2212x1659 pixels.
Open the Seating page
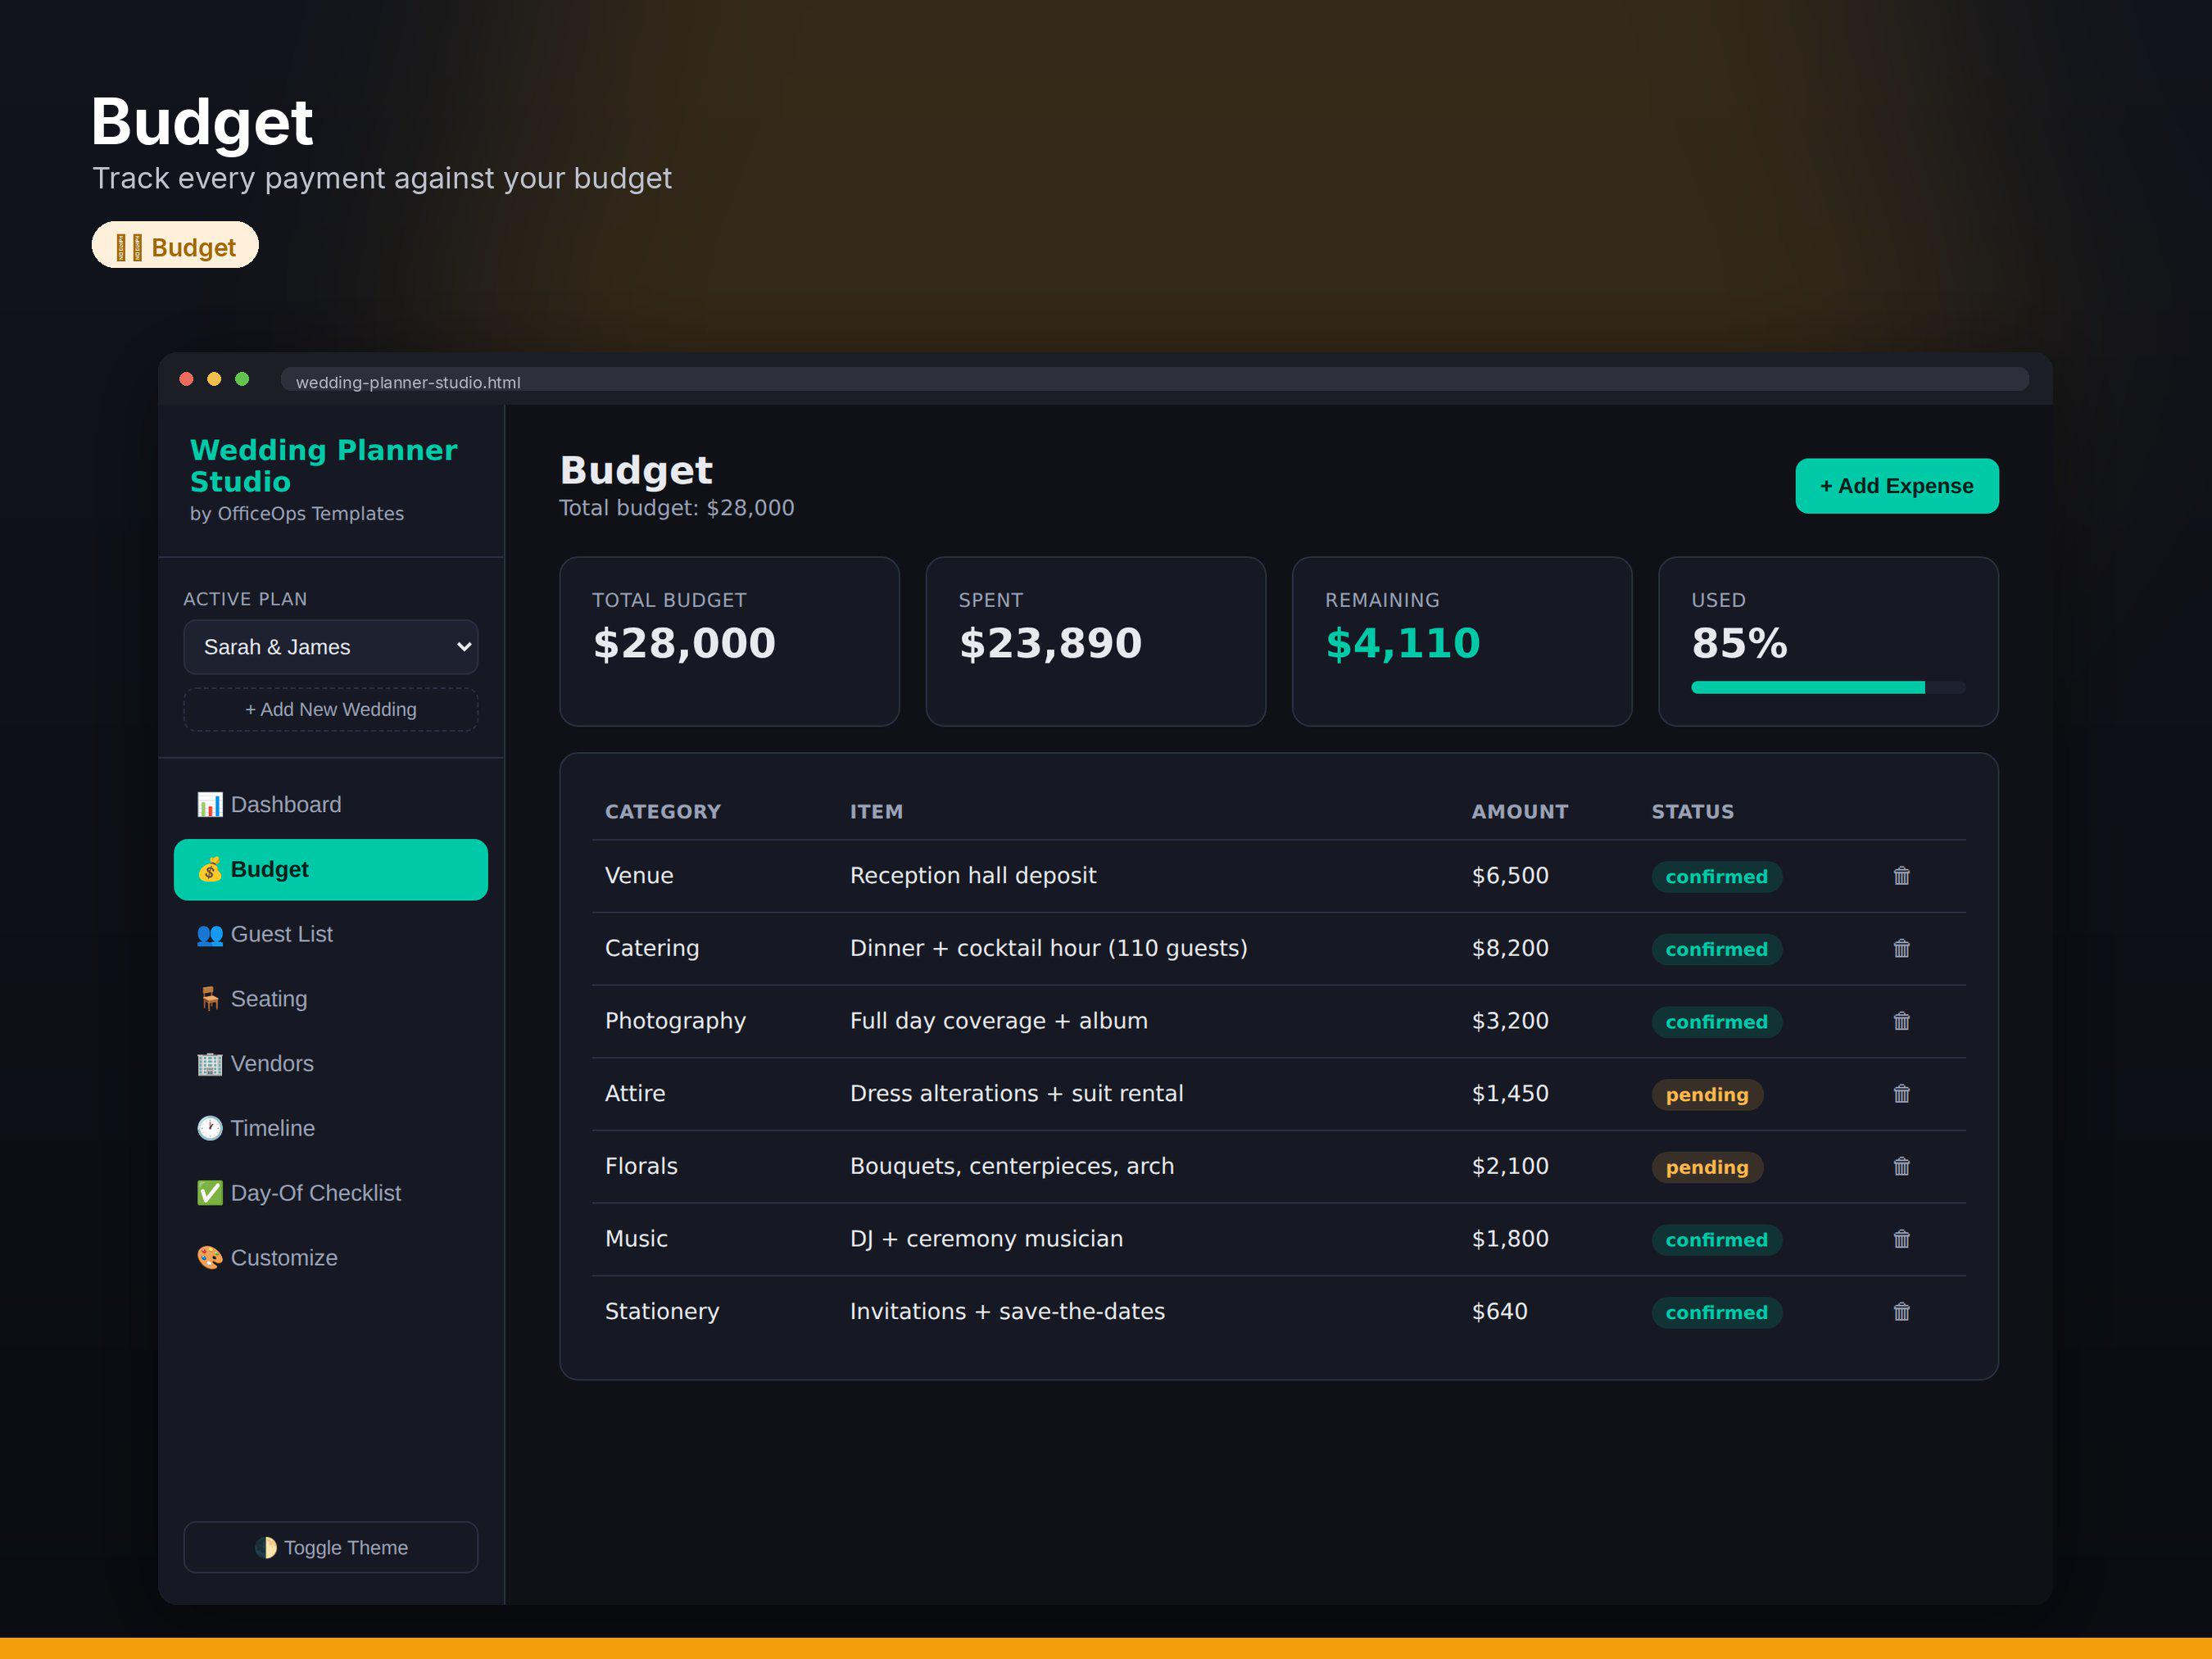click(331, 999)
